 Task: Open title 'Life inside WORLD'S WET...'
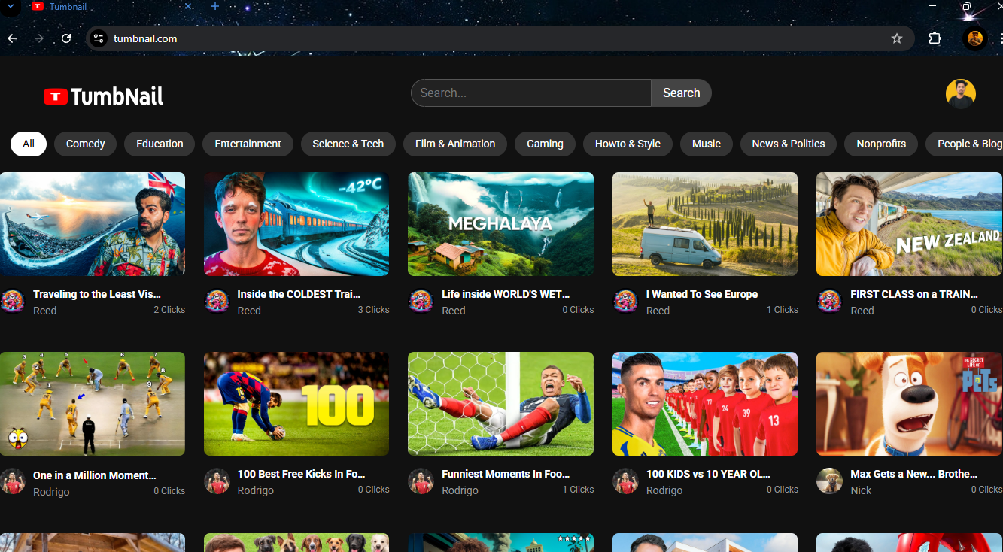tap(506, 294)
